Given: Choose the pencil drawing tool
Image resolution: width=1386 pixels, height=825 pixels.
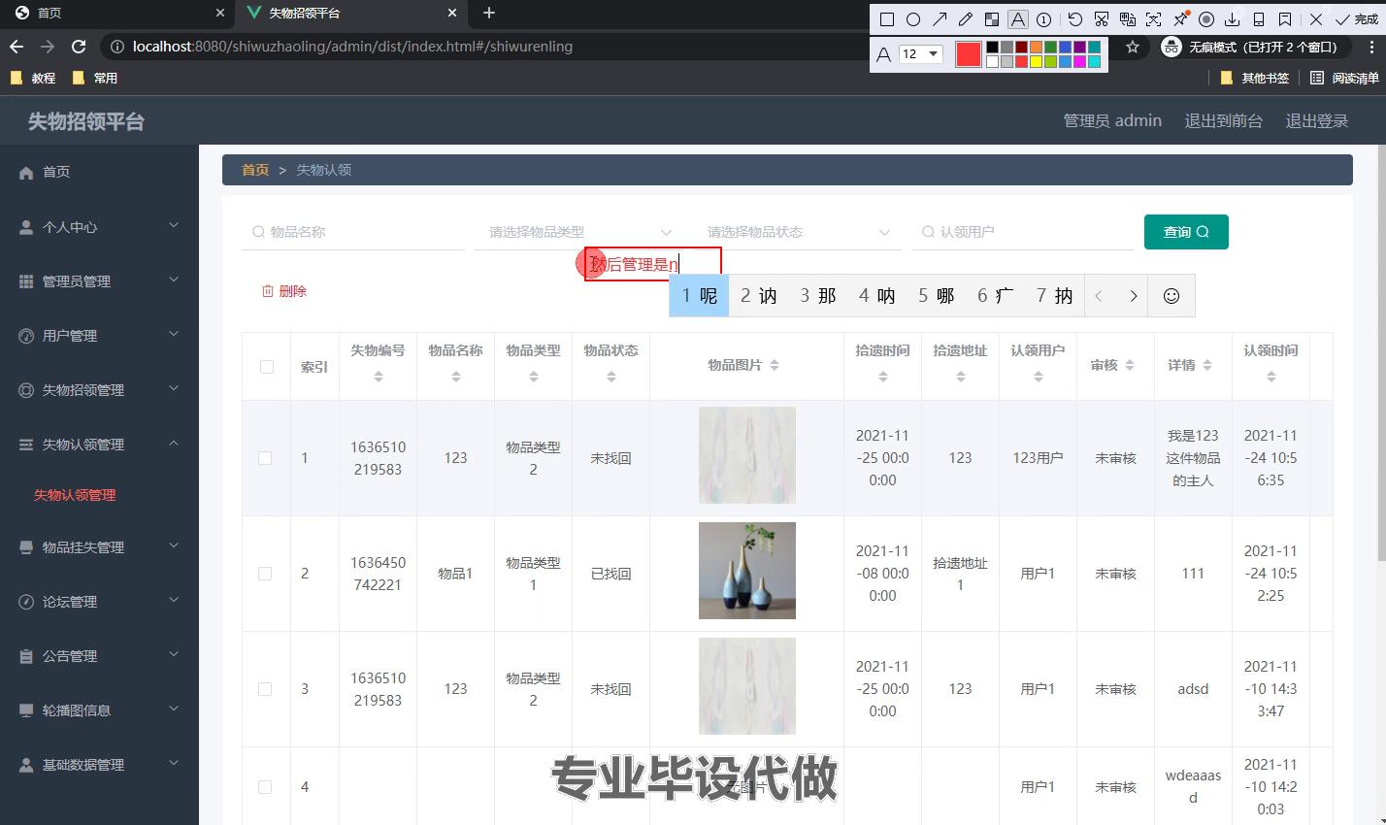Looking at the screenshot, I should click(x=965, y=19).
